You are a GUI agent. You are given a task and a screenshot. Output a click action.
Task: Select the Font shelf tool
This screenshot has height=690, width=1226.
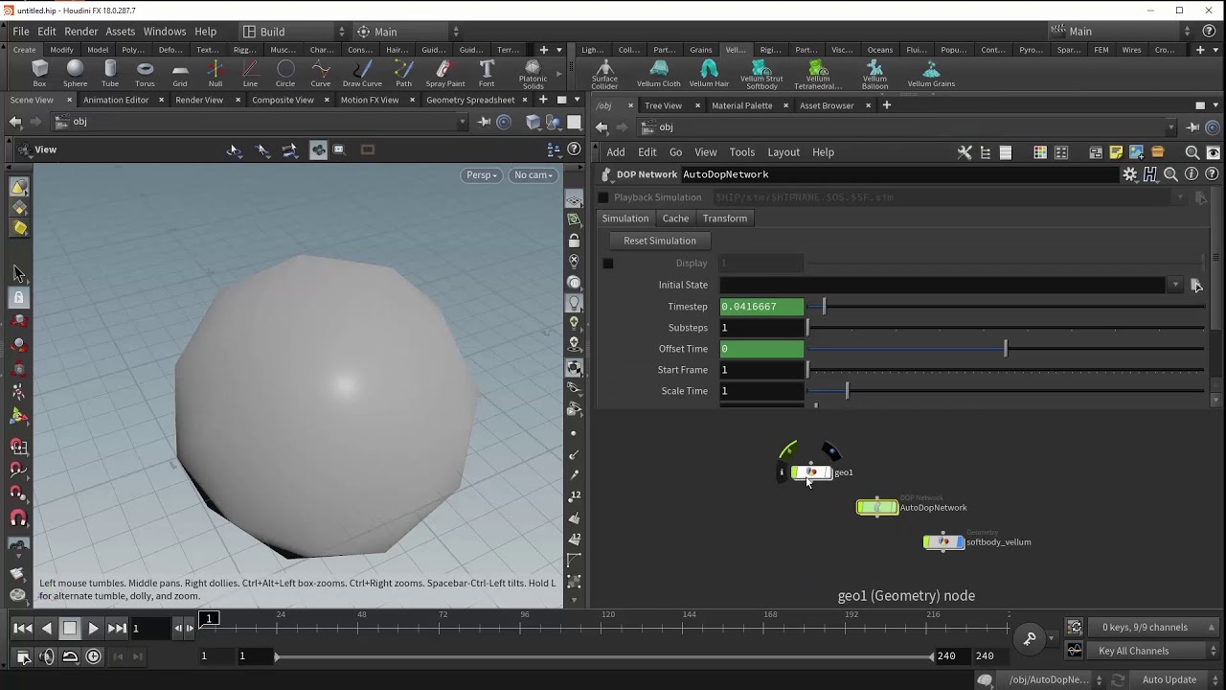(x=487, y=72)
